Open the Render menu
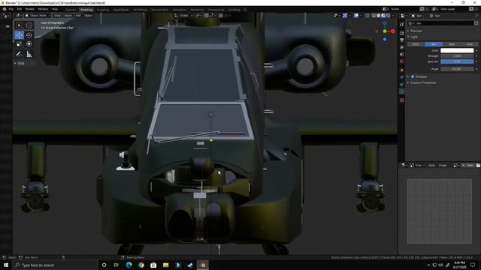Image resolution: width=481 pixels, height=270 pixels. 30,10
